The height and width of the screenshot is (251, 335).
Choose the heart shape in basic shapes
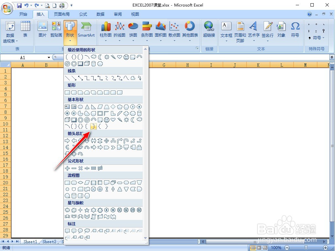[x=113, y=120]
